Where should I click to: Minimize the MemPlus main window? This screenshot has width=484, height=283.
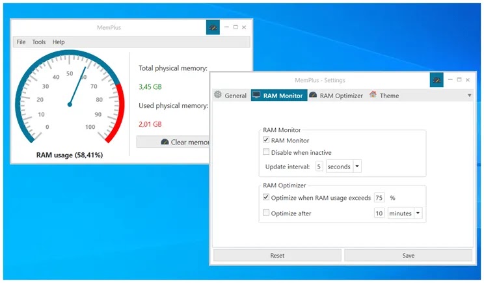(226, 27)
